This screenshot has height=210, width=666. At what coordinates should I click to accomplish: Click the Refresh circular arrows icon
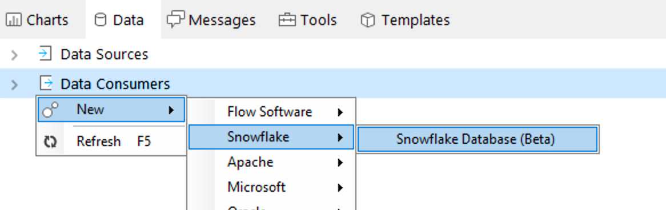pyautogui.click(x=50, y=142)
